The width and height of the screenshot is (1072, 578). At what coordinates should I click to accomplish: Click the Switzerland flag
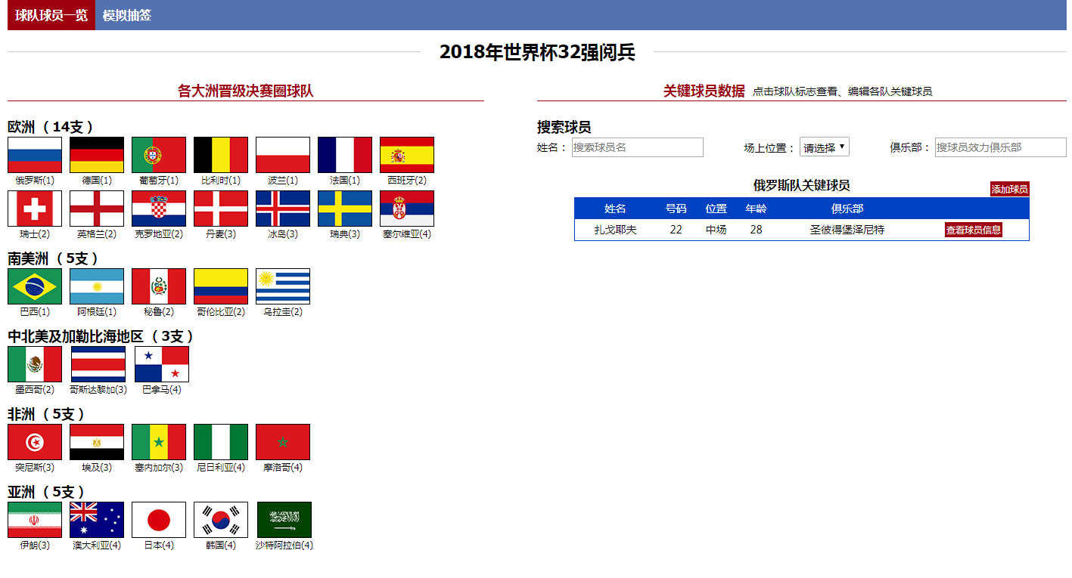click(x=35, y=209)
